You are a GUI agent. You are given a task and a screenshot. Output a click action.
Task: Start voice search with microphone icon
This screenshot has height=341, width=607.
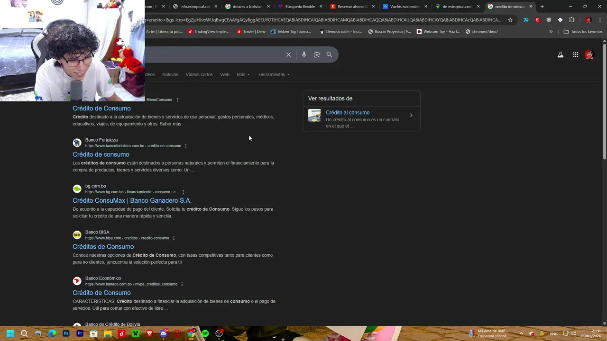coord(304,54)
